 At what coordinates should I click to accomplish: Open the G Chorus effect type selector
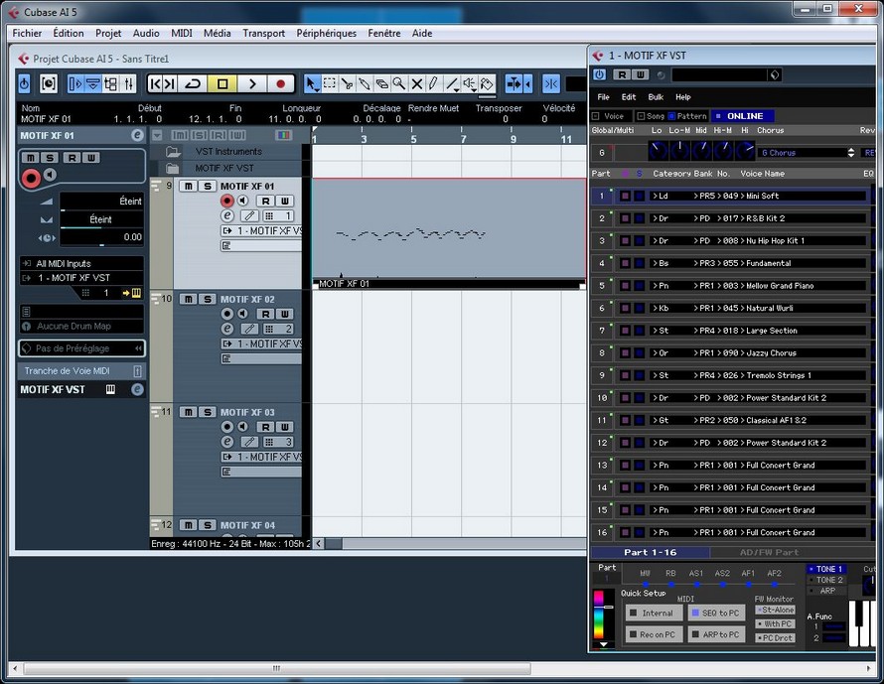(807, 153)
